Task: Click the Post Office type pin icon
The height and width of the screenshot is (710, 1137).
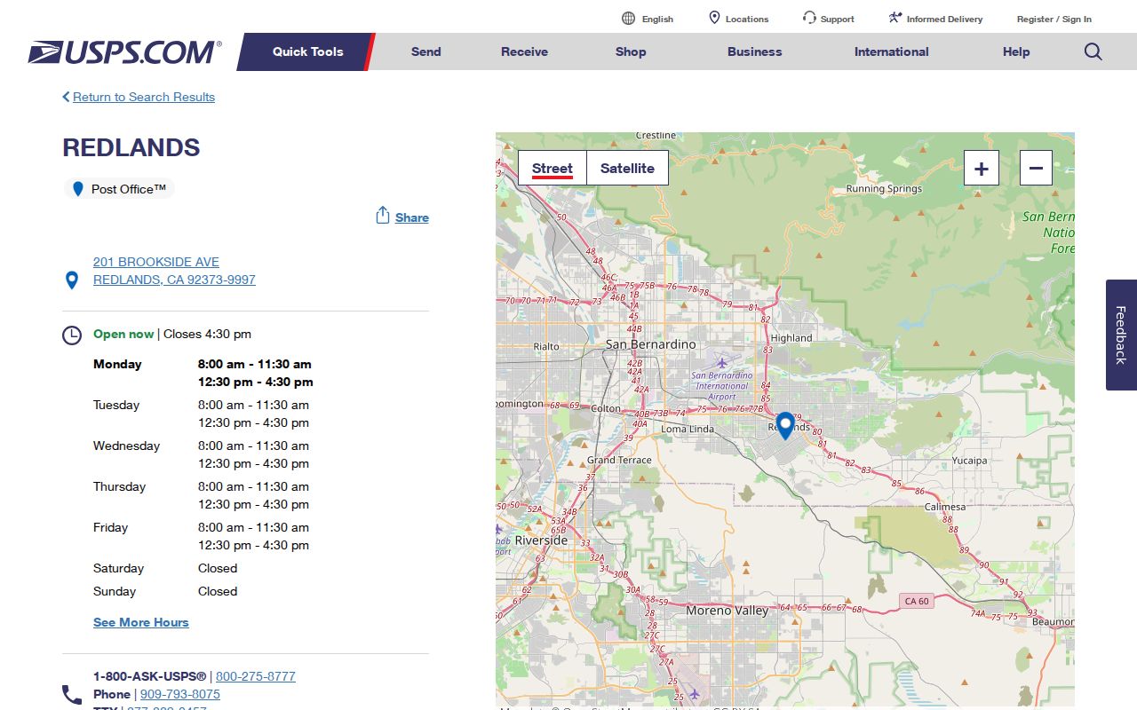Action: coord(78,189)
